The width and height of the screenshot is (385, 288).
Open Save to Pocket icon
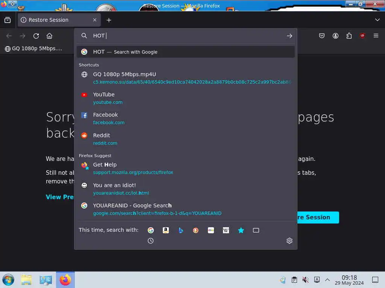click(322, 36)
